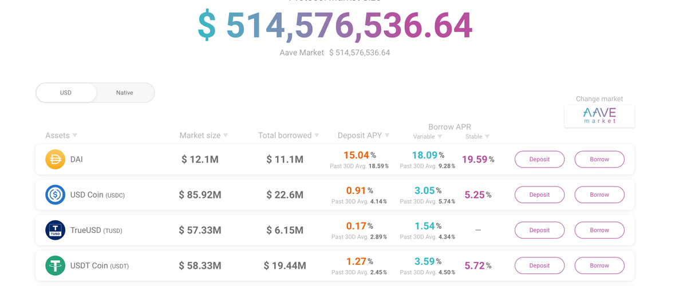
Task: Click USDC deposit APY 0.91%
Action: [360, 190]
